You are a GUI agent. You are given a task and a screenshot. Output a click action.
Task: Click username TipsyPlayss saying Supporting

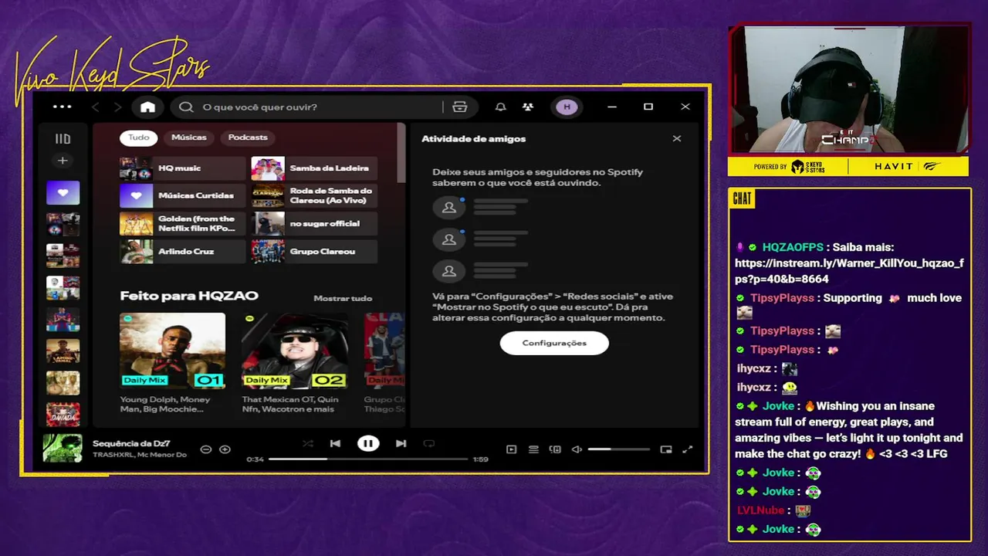(782, 298)
